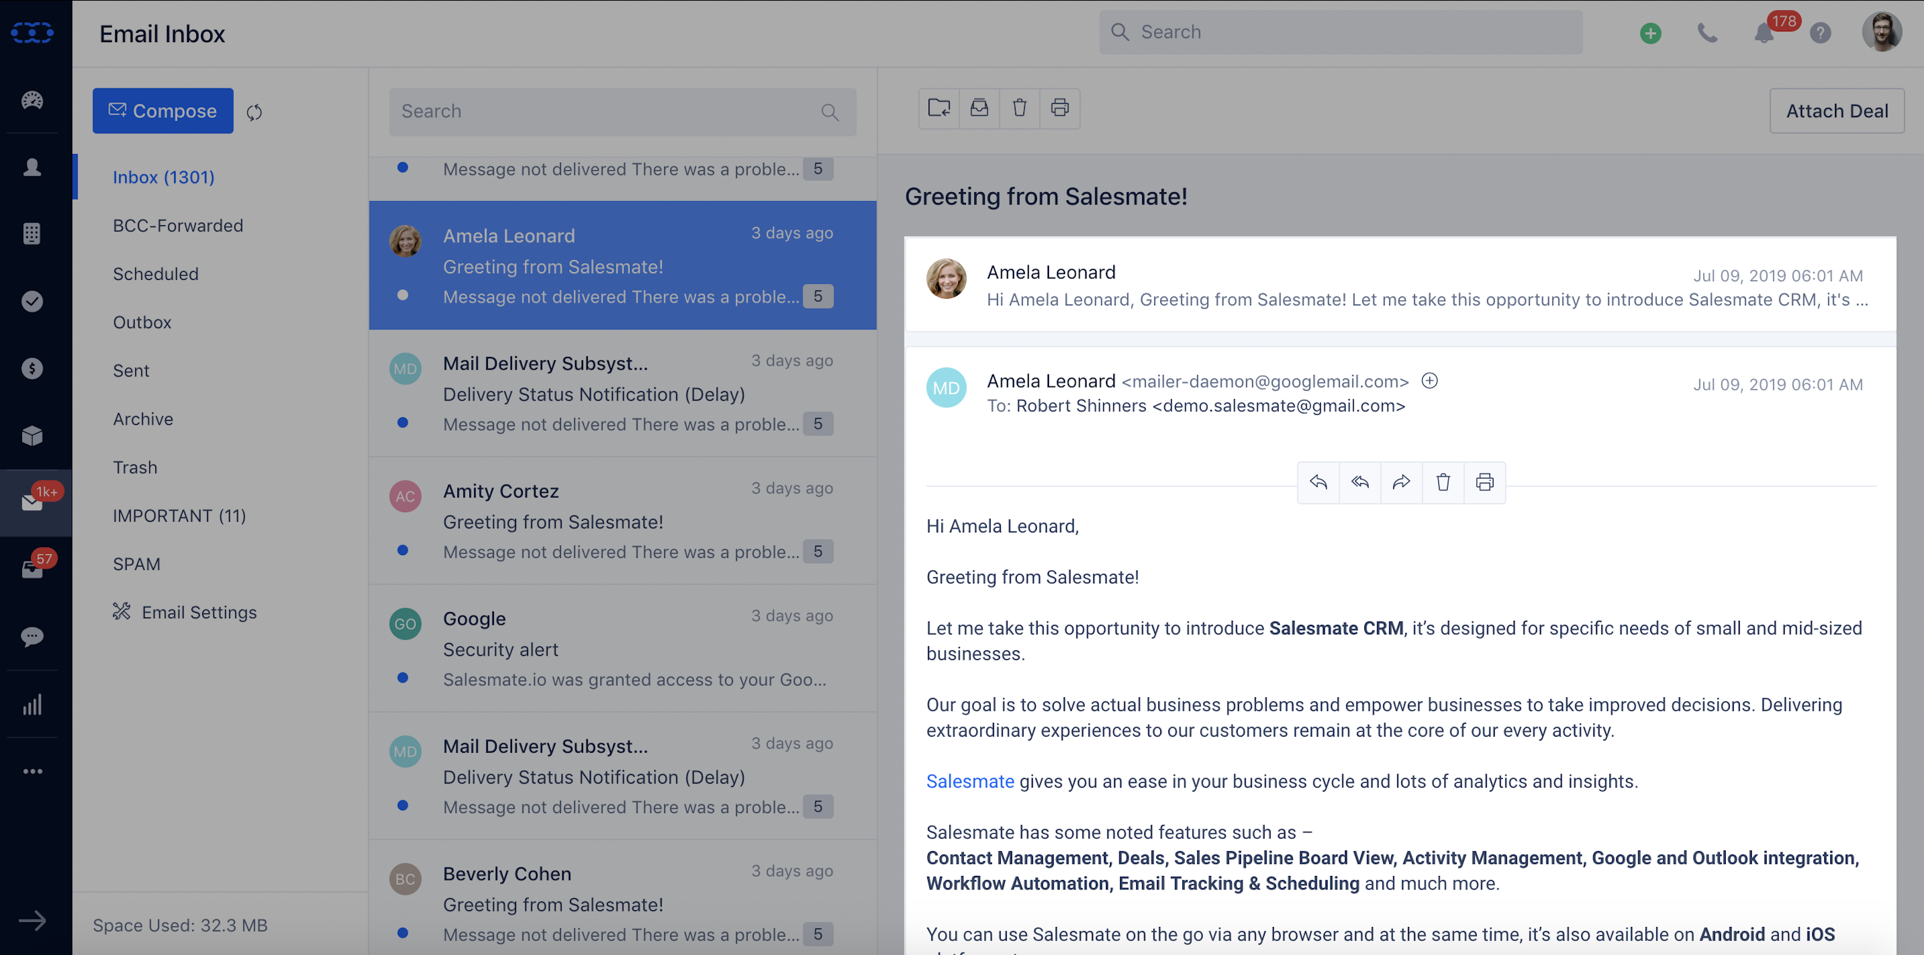Open the Deals dollar icon in sidebar
Image resolution: width=1924 pixels, height=955 pixels.
coord(32,368)
